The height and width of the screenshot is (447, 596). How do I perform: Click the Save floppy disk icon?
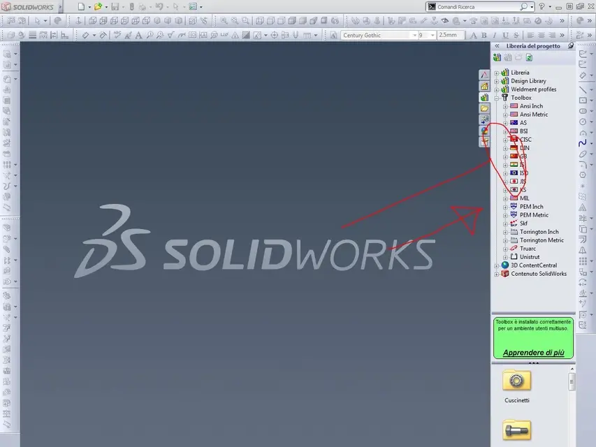tap(115, 6)
